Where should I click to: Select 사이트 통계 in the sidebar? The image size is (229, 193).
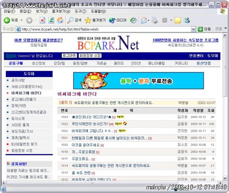click(x=20, y=125)
